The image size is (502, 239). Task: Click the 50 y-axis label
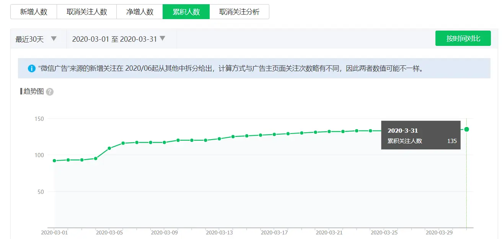41,192
